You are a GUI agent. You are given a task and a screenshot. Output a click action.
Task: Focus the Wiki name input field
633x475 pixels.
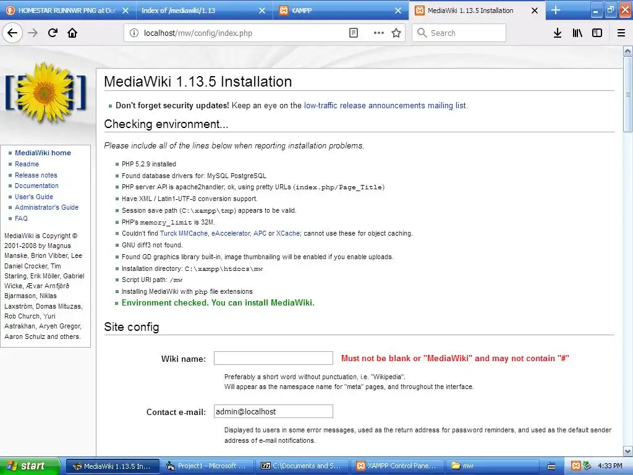273,358
